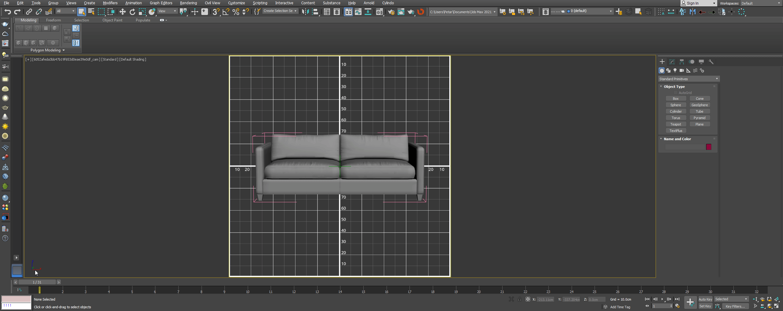Toggle the Selection Lock padlock
The width and height of the screenshot is (783, 311).
(519, 299)
